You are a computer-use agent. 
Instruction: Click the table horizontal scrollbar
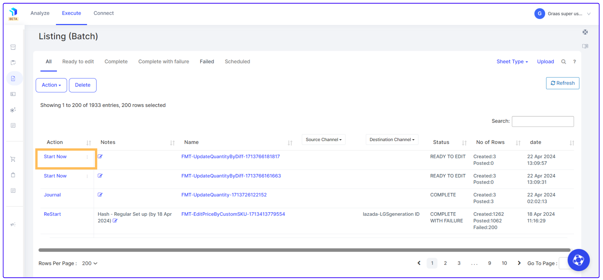[x=304, y=250]
